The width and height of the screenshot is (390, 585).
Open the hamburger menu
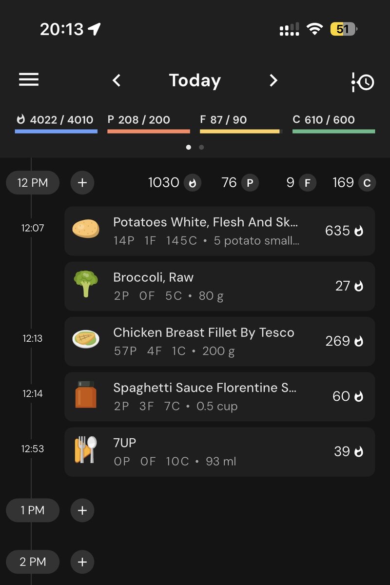click(29, 80)
